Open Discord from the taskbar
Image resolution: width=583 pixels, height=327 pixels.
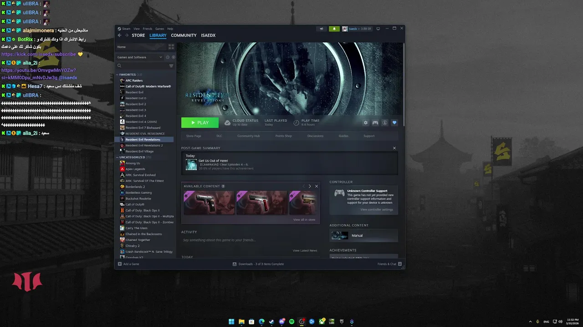tap(281, 322)
